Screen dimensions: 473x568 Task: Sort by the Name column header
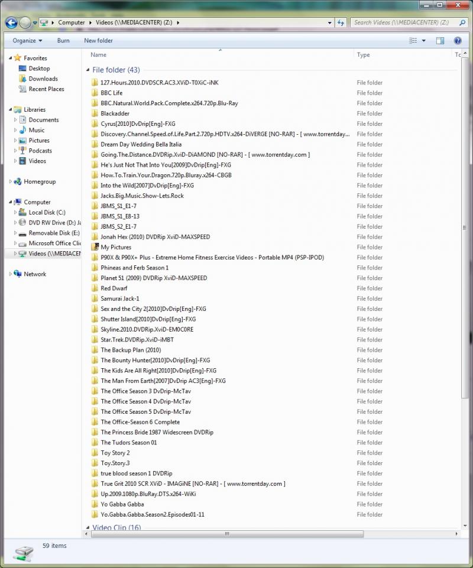pos(219,55)
